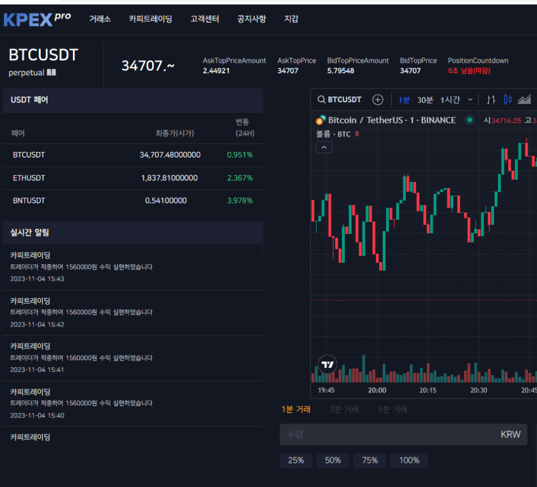The width and height of the screenshot is (537, 487).
Task: Click the KPEX pro logo
Action: pos(37,19)
